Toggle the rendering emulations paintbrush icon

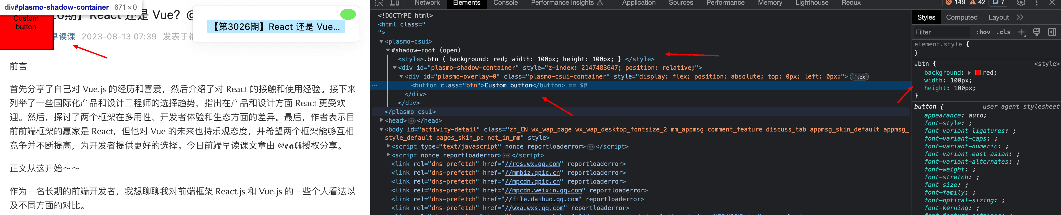pyautogui.click(x=1037, y=33)
